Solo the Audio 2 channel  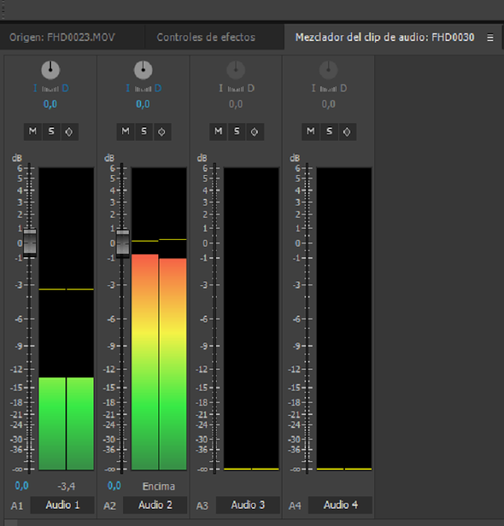click(144, 131)
